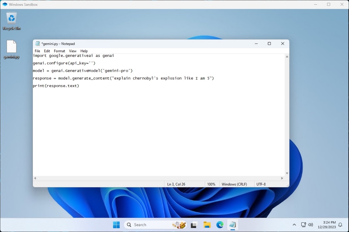
Task: Open the View menu in Notepad
Action: [72, 51]
